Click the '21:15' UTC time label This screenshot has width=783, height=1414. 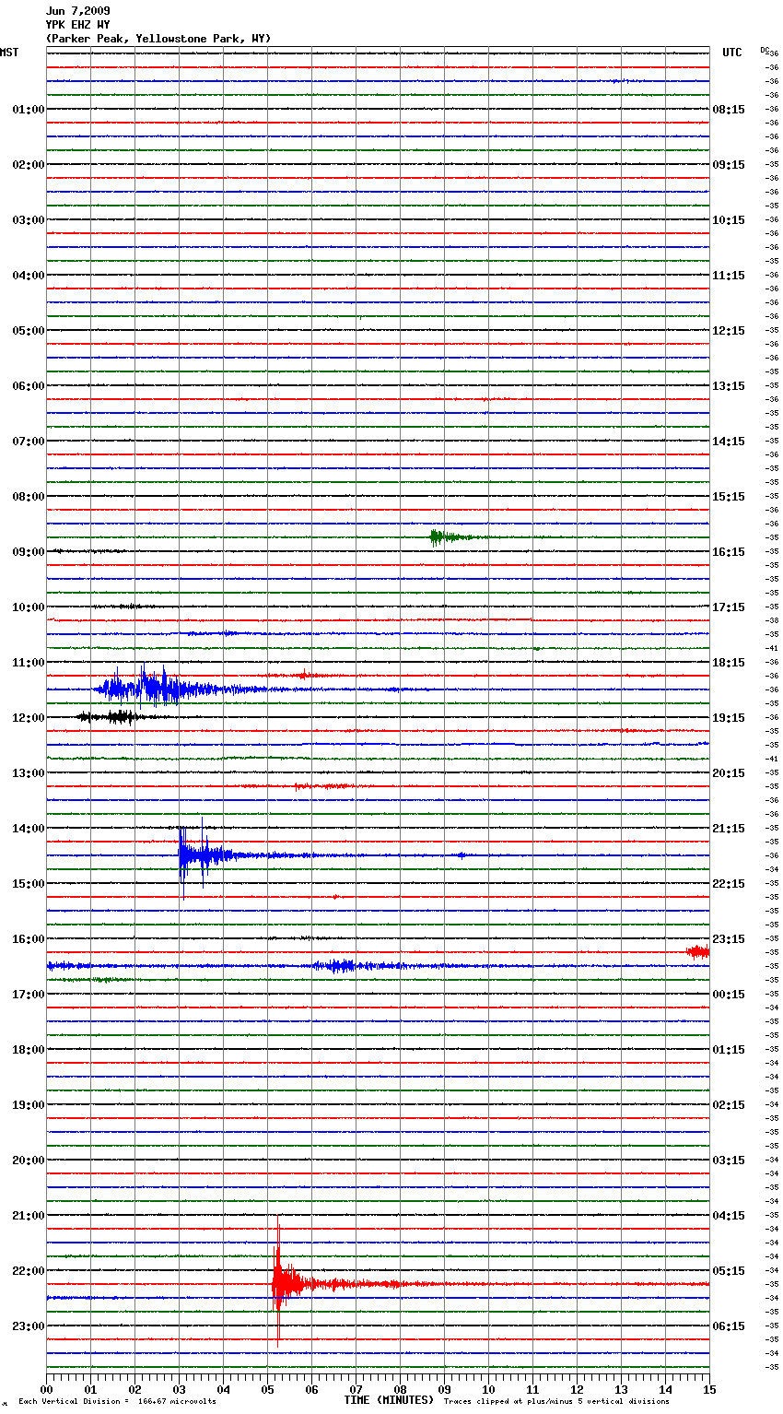[x=729, y=829]
